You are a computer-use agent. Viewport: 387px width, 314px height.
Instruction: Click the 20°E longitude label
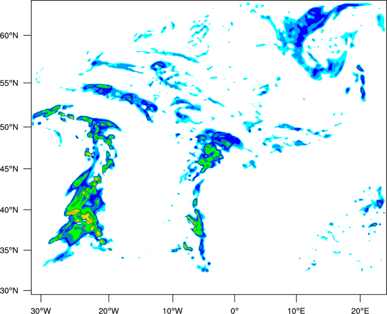[x=360, y=311]
